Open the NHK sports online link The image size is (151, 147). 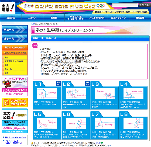(x=15, y=137)
